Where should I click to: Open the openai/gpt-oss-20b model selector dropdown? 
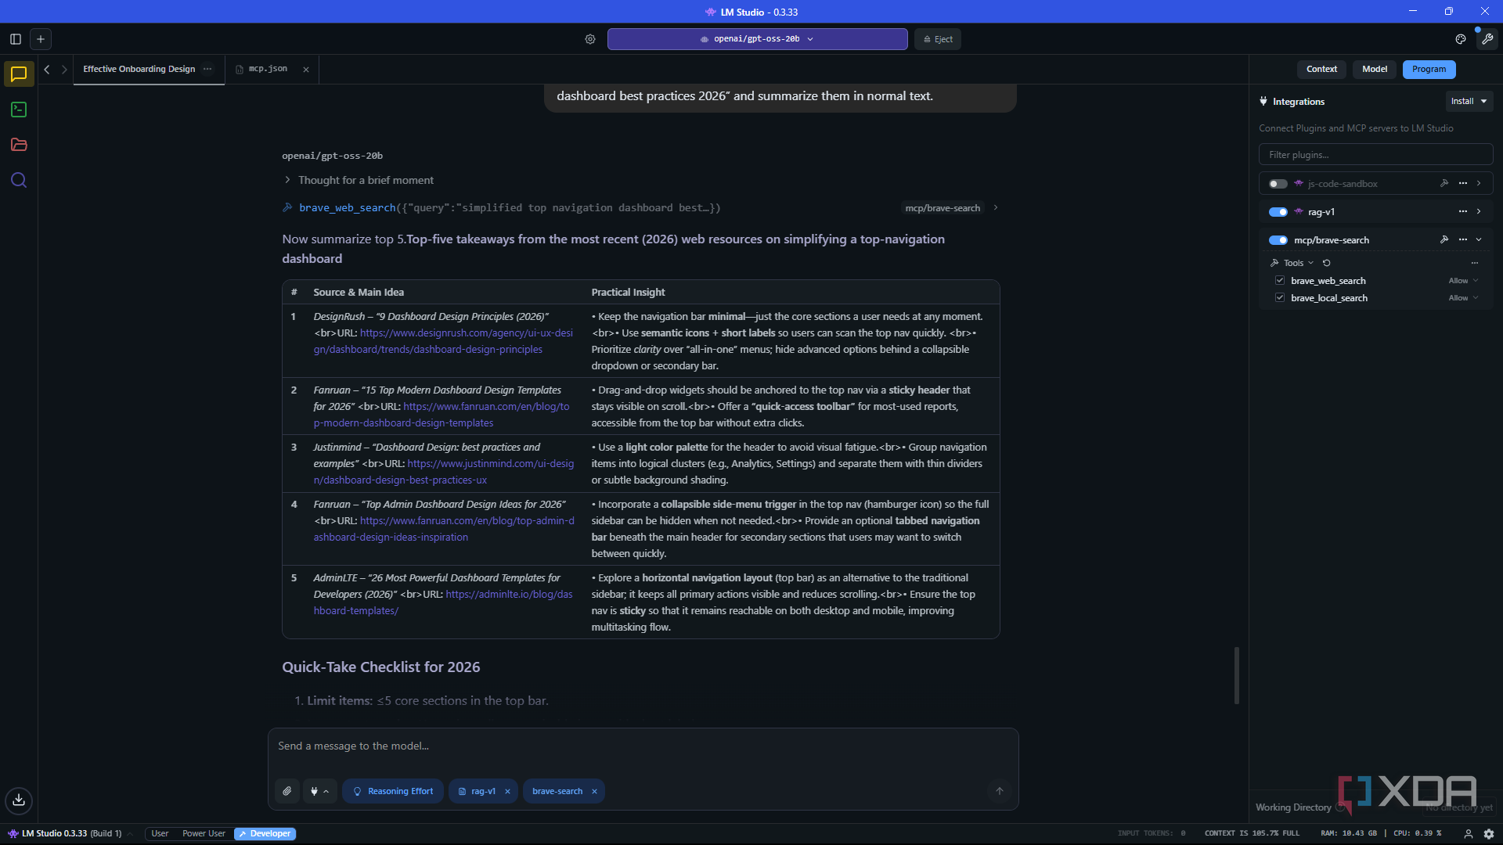point(757,39)
